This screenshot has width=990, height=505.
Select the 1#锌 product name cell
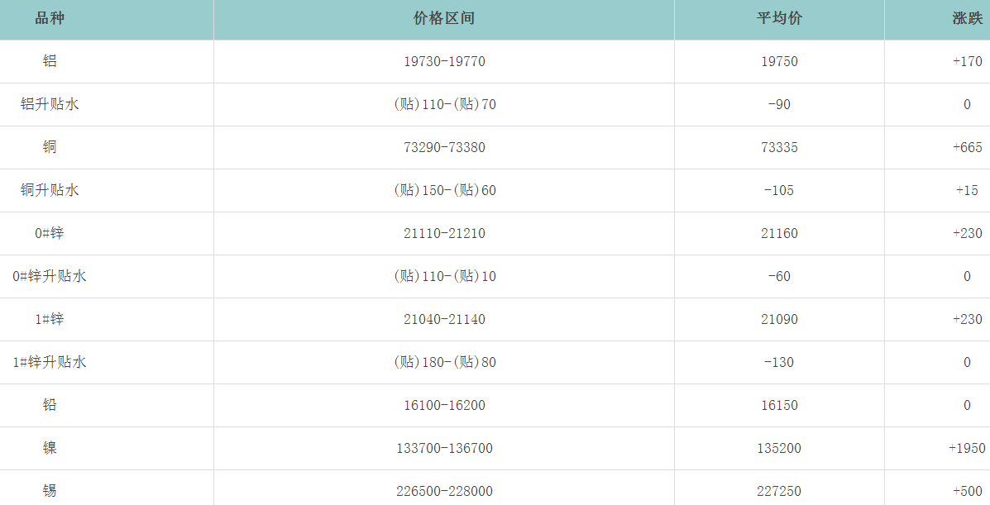click(50, 320)
